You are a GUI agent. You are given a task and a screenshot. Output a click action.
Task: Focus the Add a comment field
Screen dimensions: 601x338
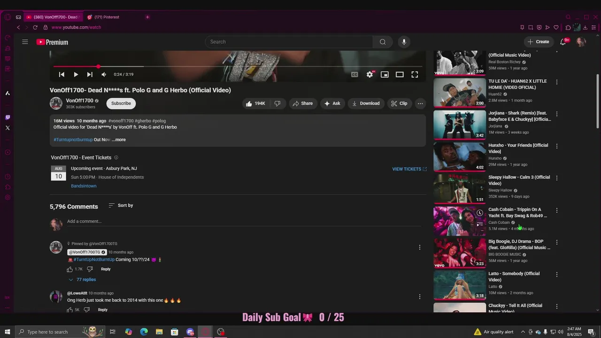pos(244,222)
